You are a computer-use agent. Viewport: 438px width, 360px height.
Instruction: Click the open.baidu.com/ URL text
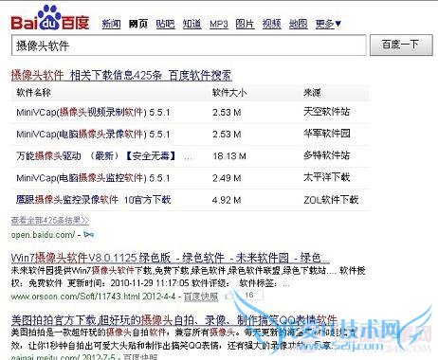click(44, 235)
